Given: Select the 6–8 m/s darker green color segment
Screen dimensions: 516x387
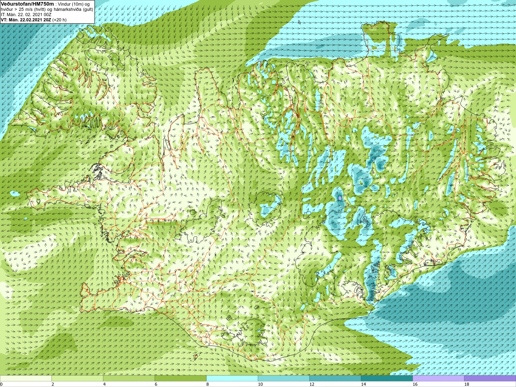Looking at the screenshot, I should [x=181, y=379].
